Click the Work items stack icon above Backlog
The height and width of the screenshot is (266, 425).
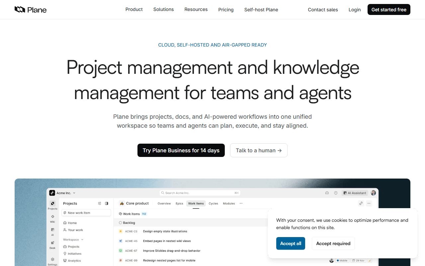coord(120,214)
